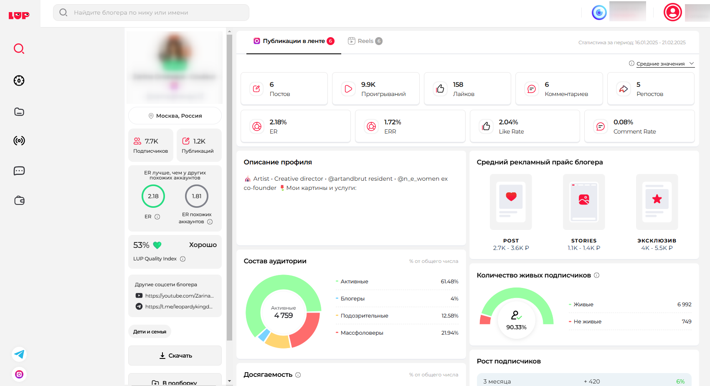710x386 pixels.
Task: Open the blogger's YouTube channel link
Action: coord(179,296)
